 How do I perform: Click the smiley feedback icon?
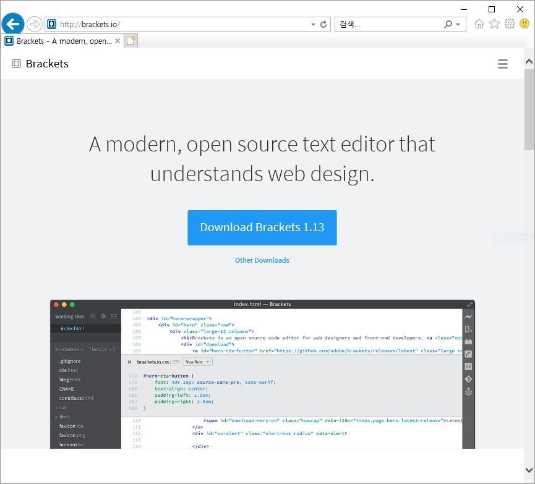[524, 23]
